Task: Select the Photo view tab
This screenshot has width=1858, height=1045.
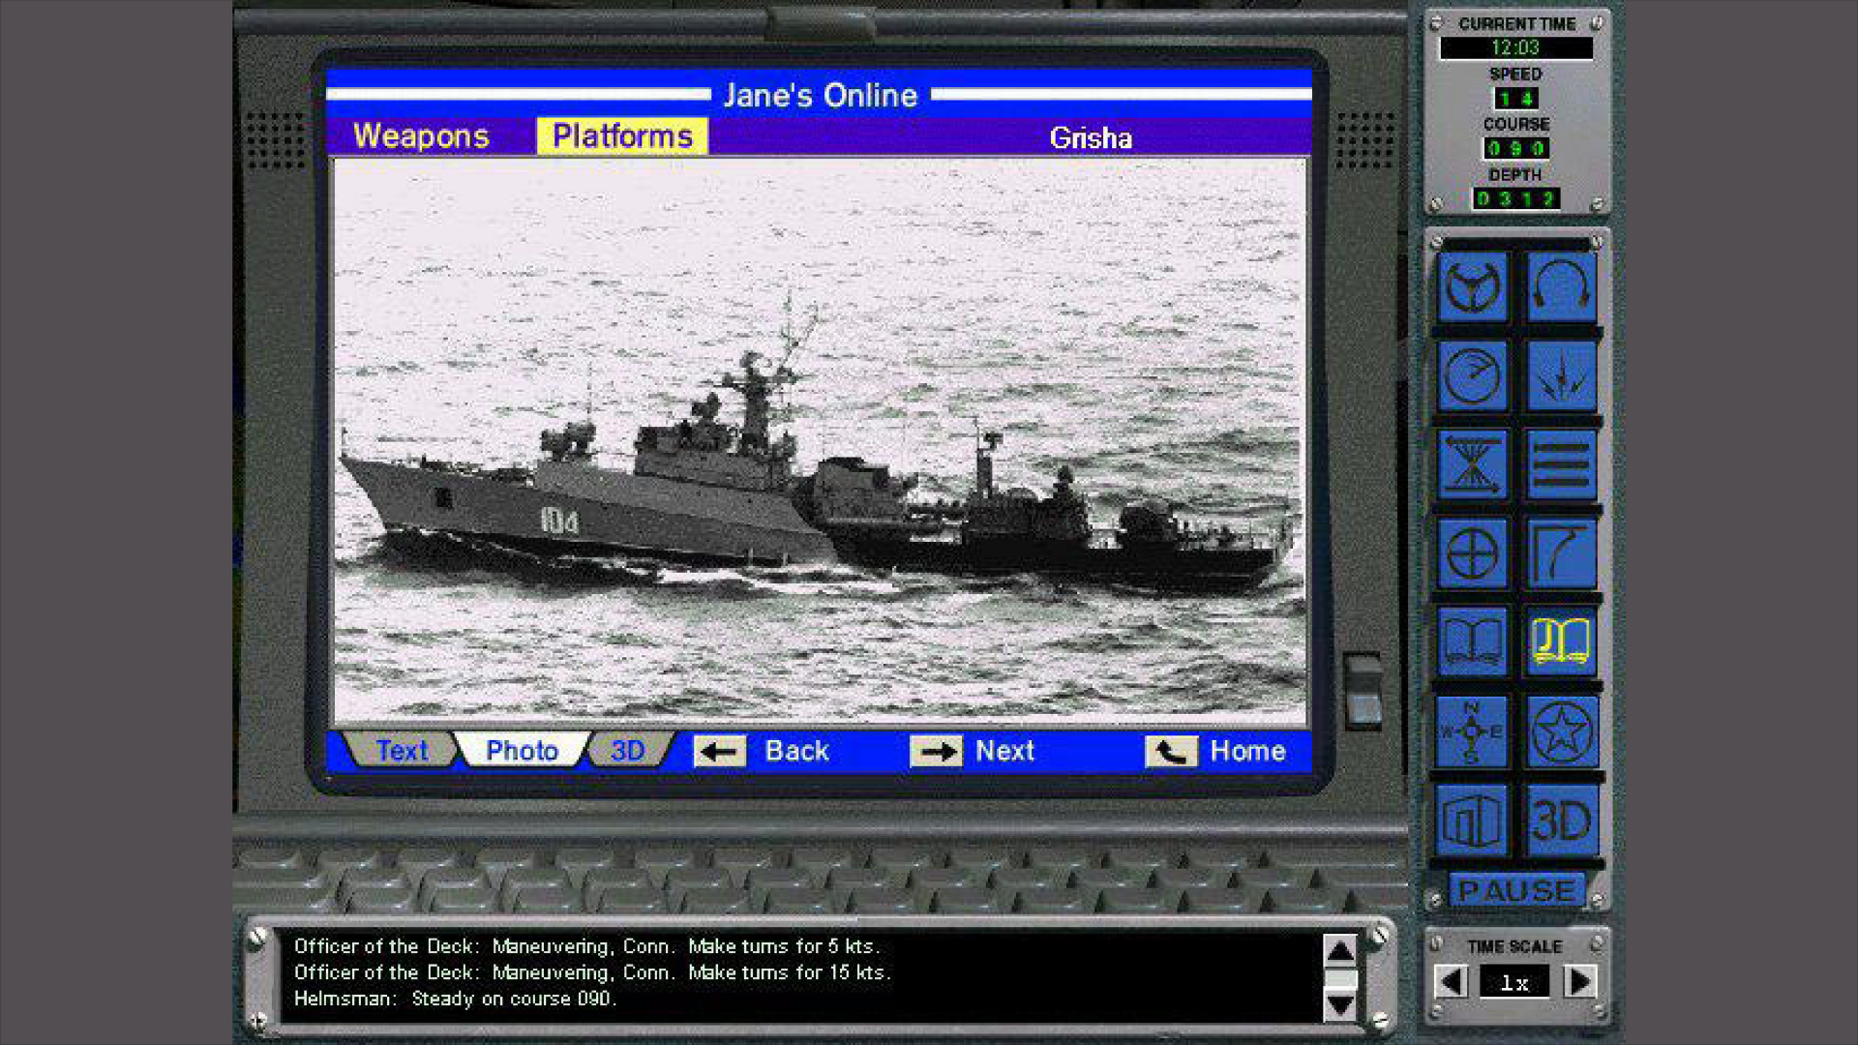Action: [522, 751]
